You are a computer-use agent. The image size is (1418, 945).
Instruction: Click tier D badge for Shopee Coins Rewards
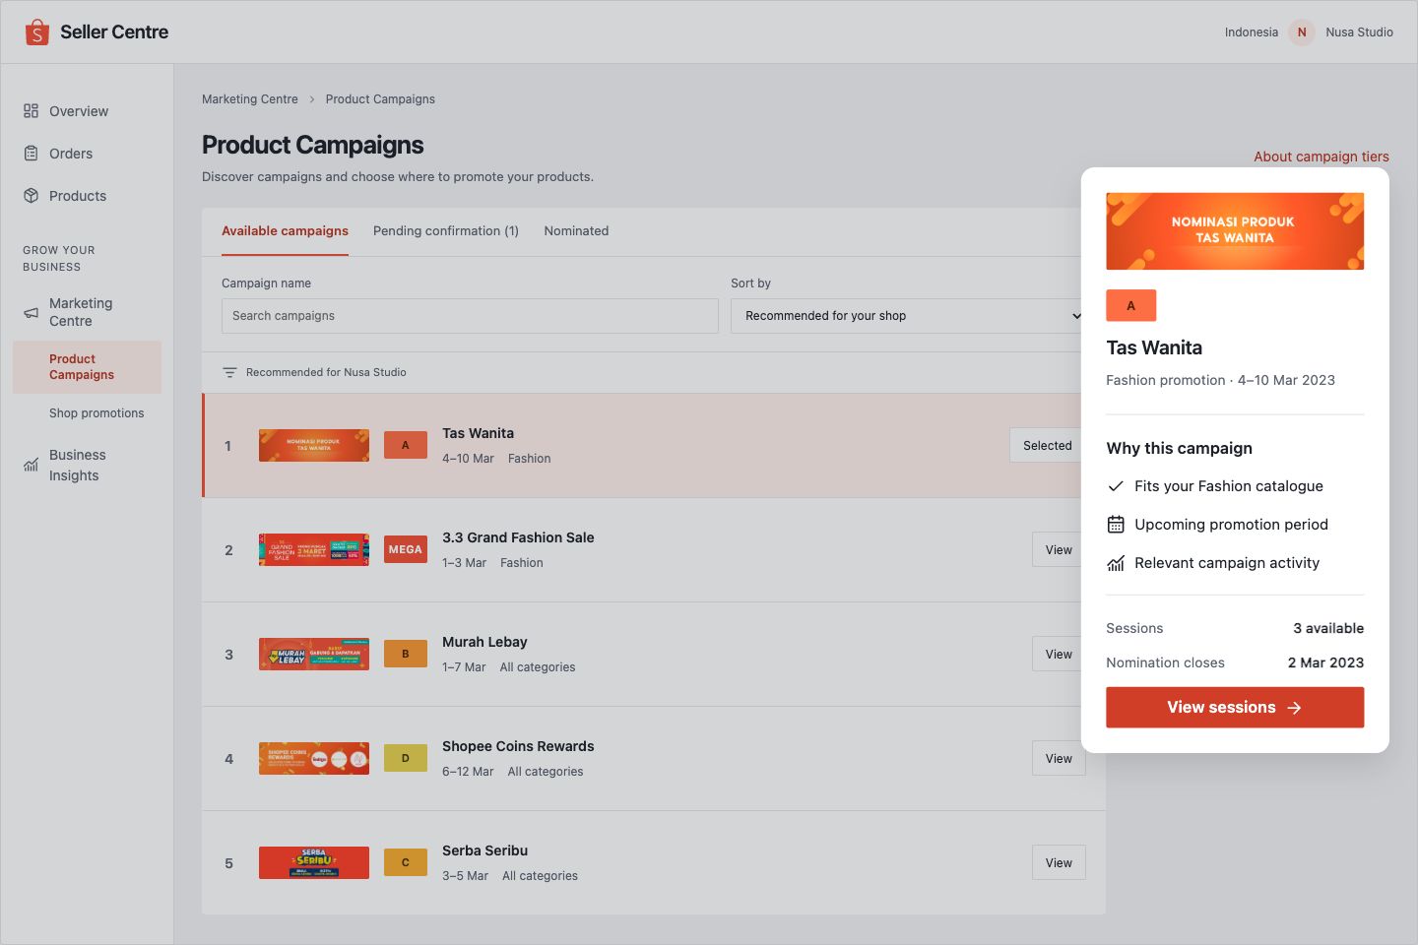click(406, 759)
